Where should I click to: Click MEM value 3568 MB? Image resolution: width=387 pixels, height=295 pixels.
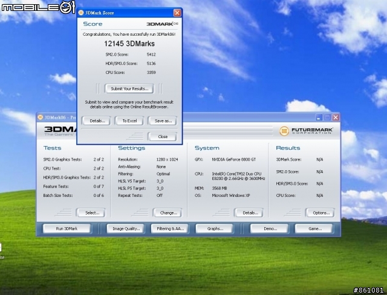(219, 188)
